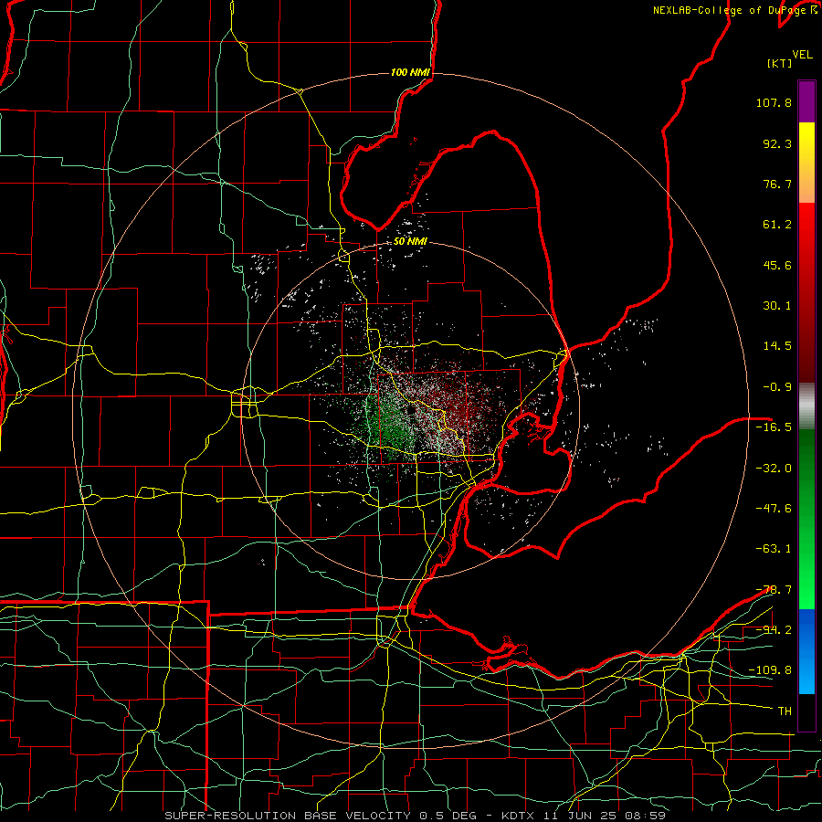Click the TH threshold label
Screen dimensions: 822x822
point(785,711)
